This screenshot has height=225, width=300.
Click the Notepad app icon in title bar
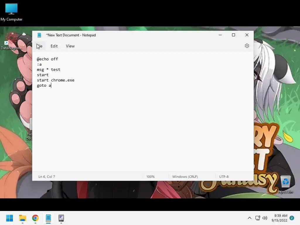(x=39, y=35)
